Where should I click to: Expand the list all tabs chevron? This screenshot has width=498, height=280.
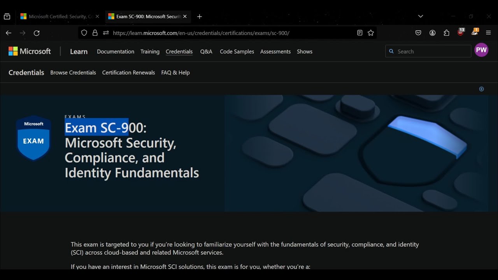[421, 16]
